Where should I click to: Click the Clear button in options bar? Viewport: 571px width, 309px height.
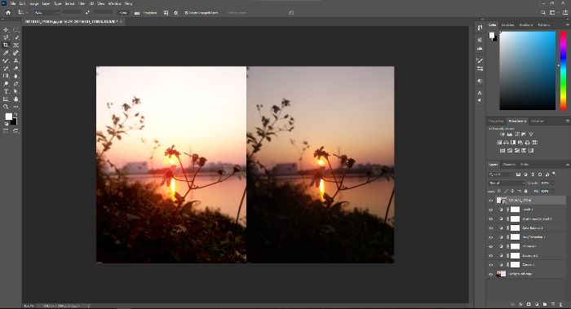[123, 13]
